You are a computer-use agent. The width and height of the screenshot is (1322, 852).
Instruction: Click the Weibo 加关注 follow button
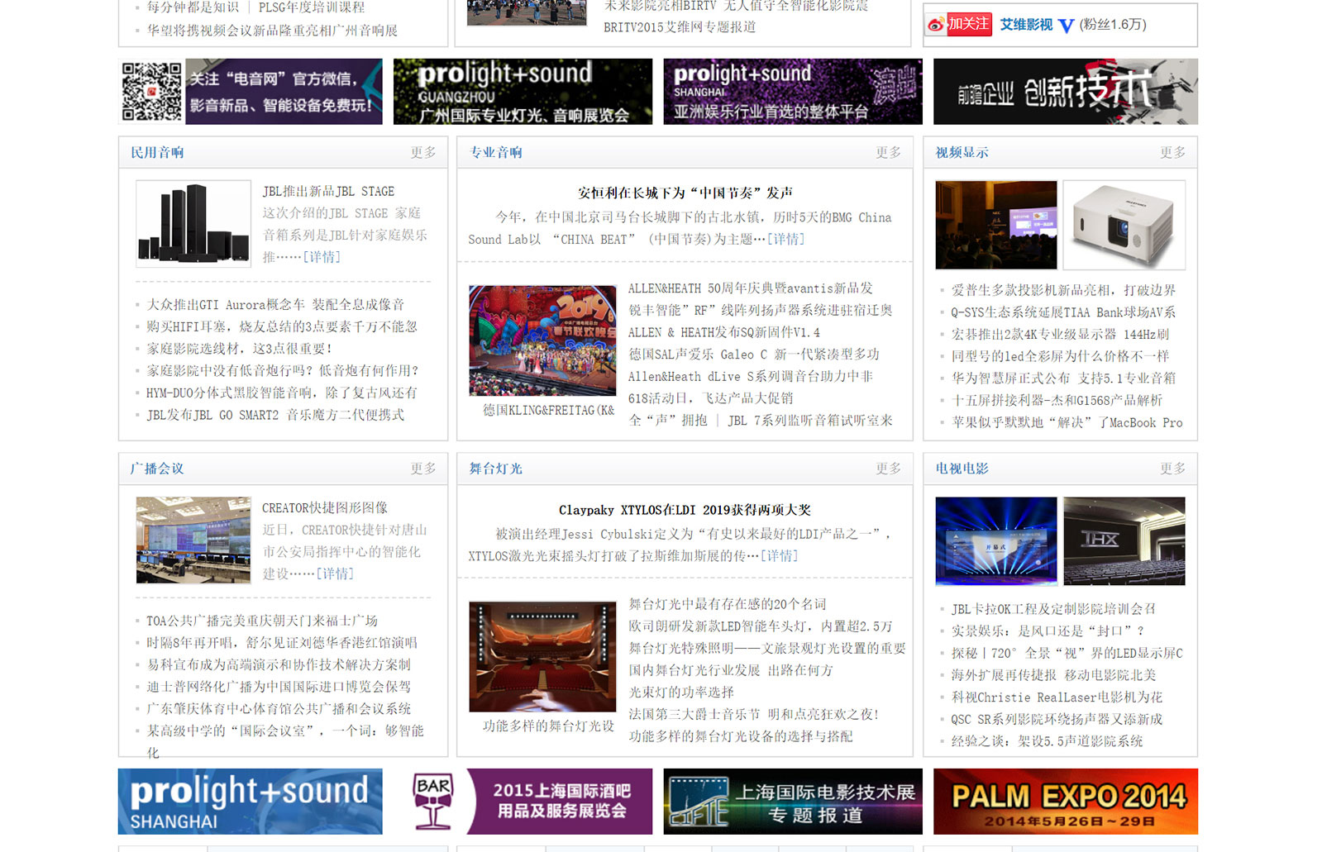pyautogui.click(x=959, y=25)
